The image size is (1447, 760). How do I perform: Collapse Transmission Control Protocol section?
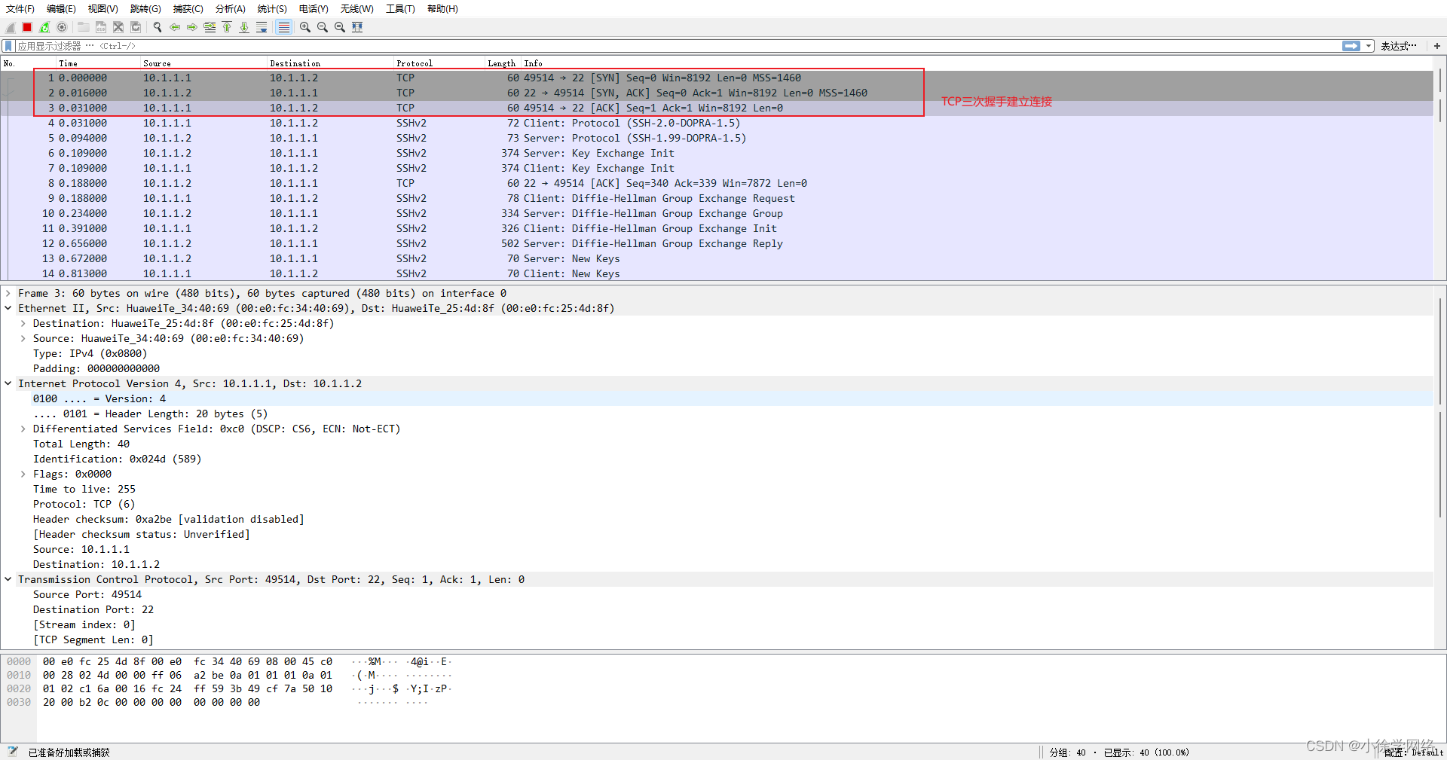point(8,579)
